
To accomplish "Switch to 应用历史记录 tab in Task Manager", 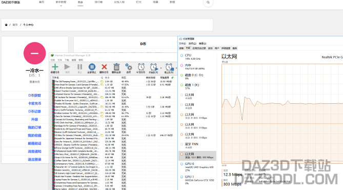I will click(x=199, y=48).
